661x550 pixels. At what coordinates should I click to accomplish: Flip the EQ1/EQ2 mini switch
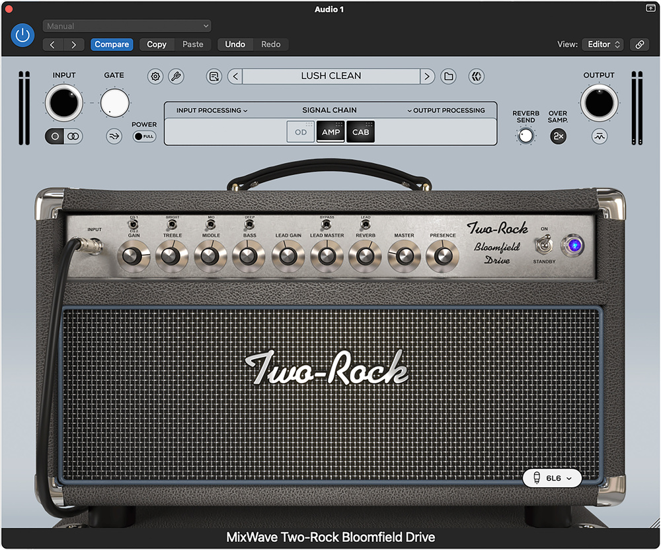pos(134,224)
